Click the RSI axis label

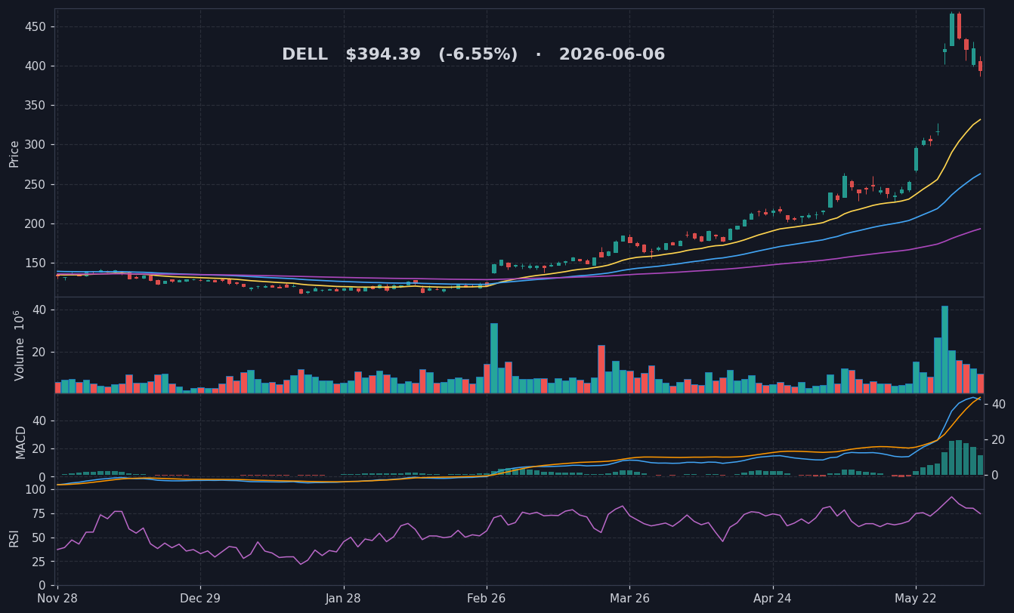tap(14, 538)
